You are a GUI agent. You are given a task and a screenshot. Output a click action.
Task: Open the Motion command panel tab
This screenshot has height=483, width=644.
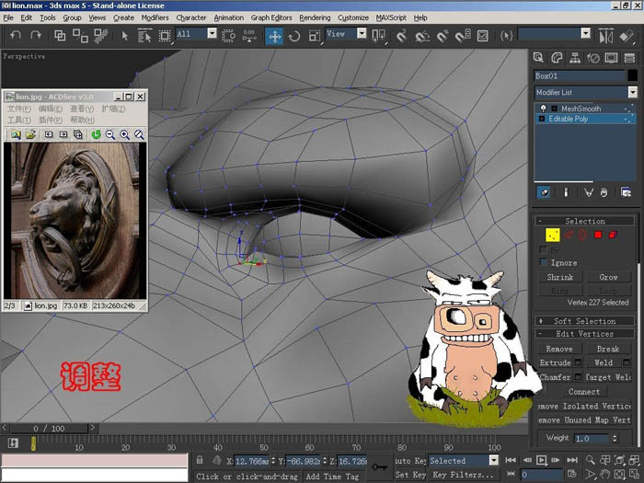point(593,58)
